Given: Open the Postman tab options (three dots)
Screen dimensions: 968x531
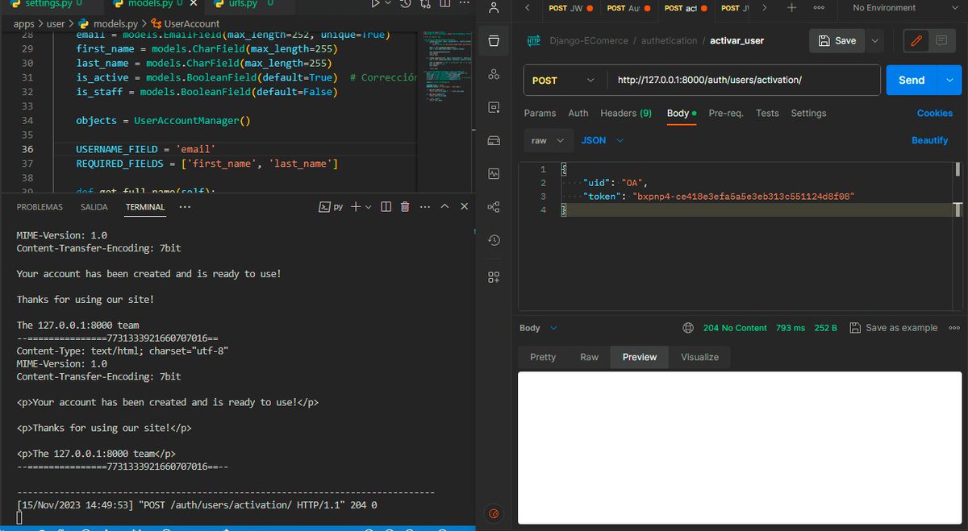Looking at the screenshot, I should [819, 8].
